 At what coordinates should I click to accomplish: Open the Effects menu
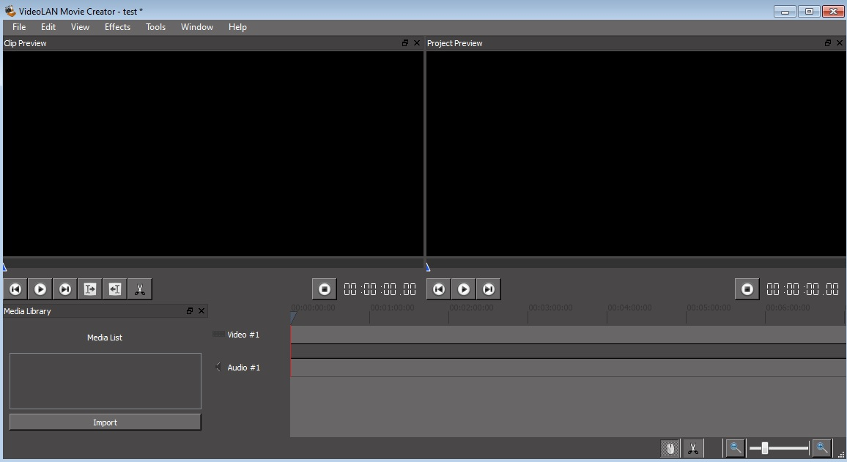coord(117,27)
